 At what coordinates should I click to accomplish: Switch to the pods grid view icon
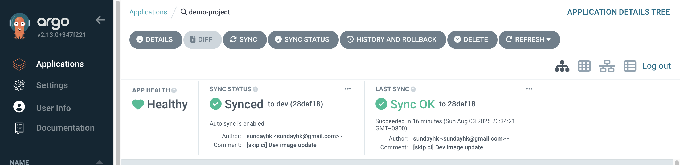coord(584,66)
